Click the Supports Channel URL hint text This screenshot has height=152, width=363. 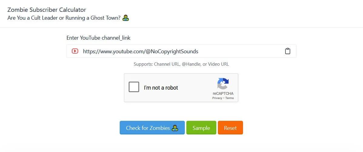coord(181,64)
